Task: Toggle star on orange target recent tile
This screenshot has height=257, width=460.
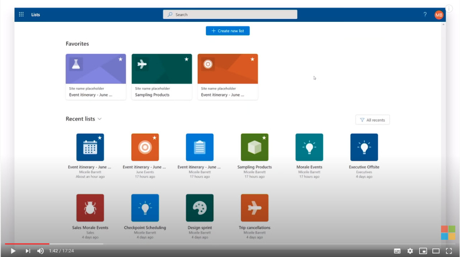Action: [x=154, y=138]
